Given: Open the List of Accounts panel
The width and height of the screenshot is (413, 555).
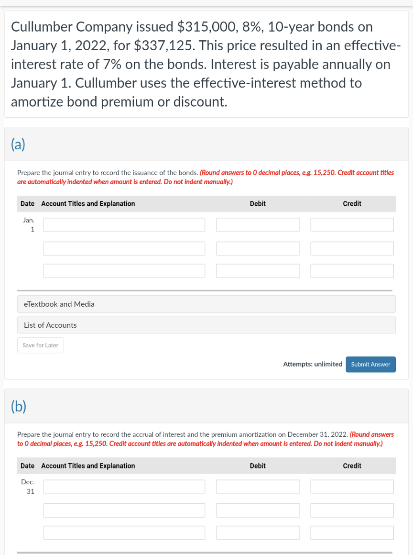Looking at the screenshot, I should click(49, 325).
